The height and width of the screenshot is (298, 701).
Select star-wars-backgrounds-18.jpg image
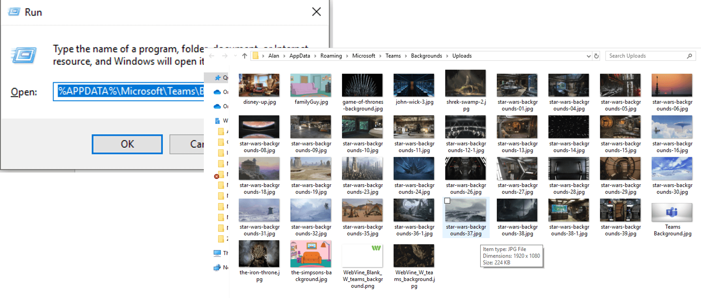259,168
